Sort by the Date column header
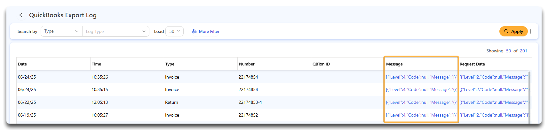 tap(22, 64)
